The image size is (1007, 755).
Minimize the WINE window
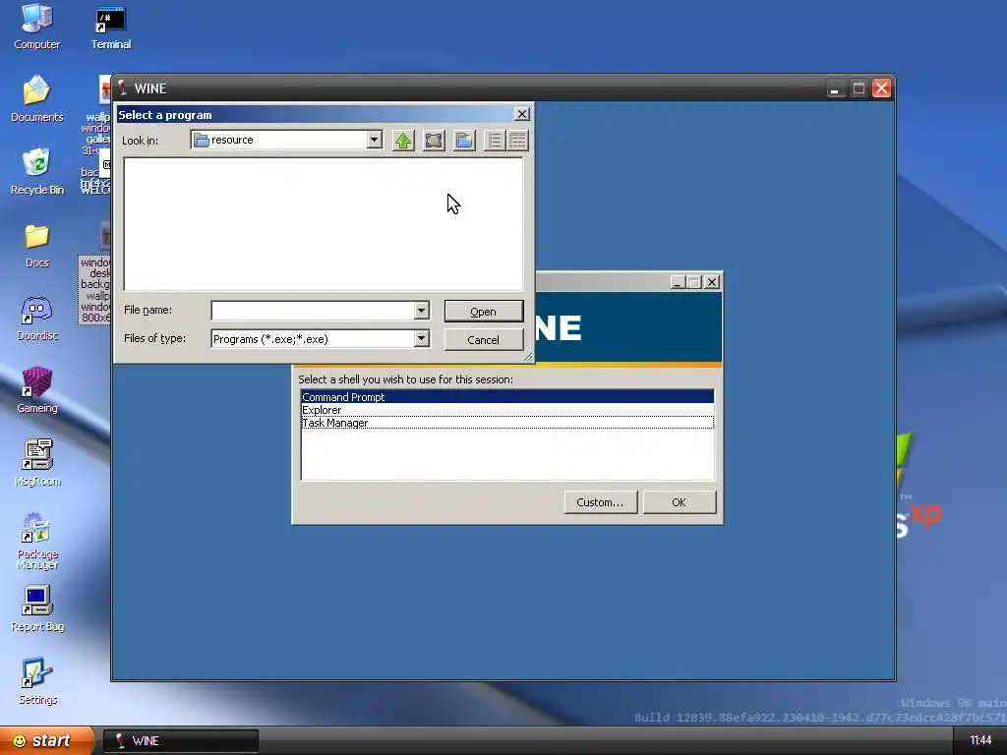(834, 88)
